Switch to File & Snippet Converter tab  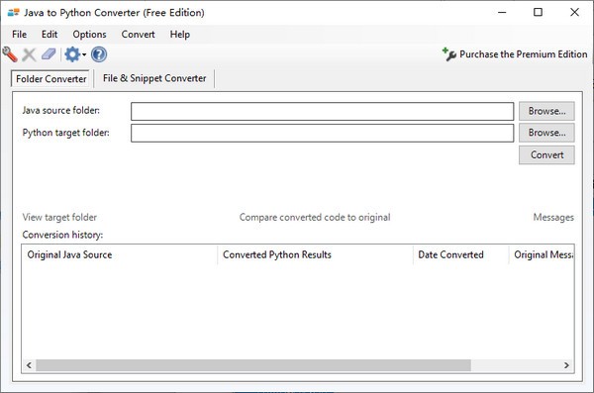coord(154,78)
